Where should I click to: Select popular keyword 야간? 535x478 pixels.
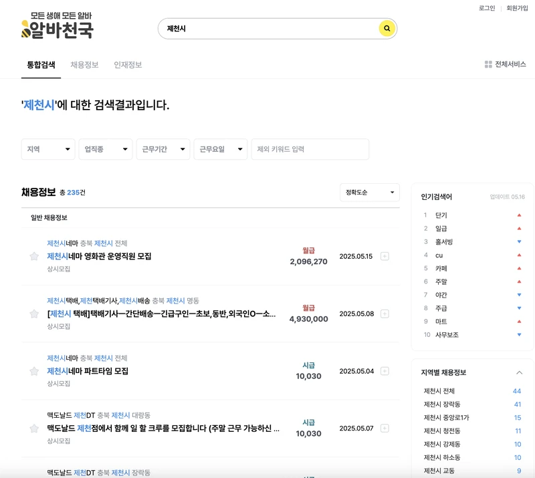click(441, 295)
